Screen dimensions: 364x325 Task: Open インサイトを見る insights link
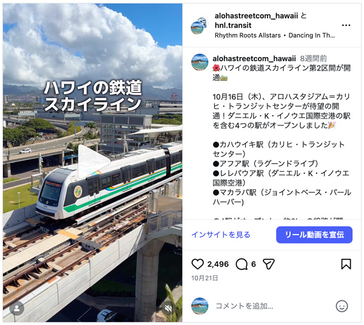pos(221,235)
